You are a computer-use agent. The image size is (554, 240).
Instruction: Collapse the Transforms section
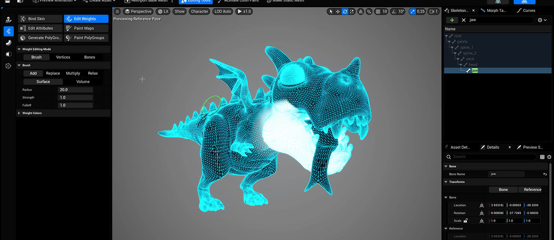(446, 182)
